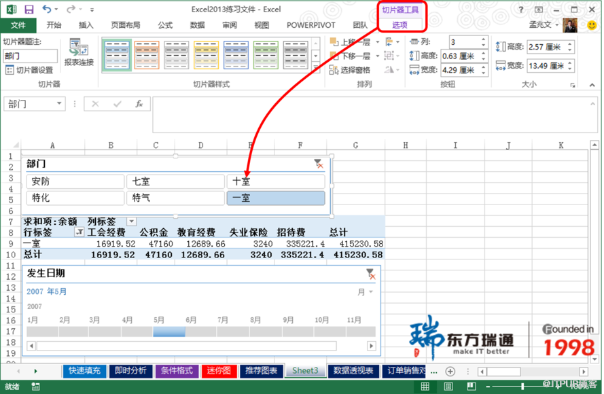
Task: Switch to Page Break Preview icon
Action: click(471, 386)
